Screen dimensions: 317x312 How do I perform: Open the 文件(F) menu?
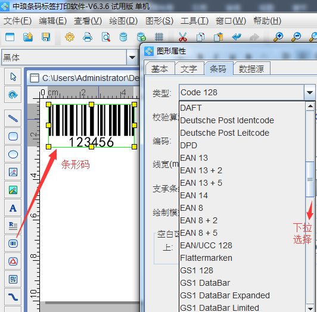(x=17, y=21)
